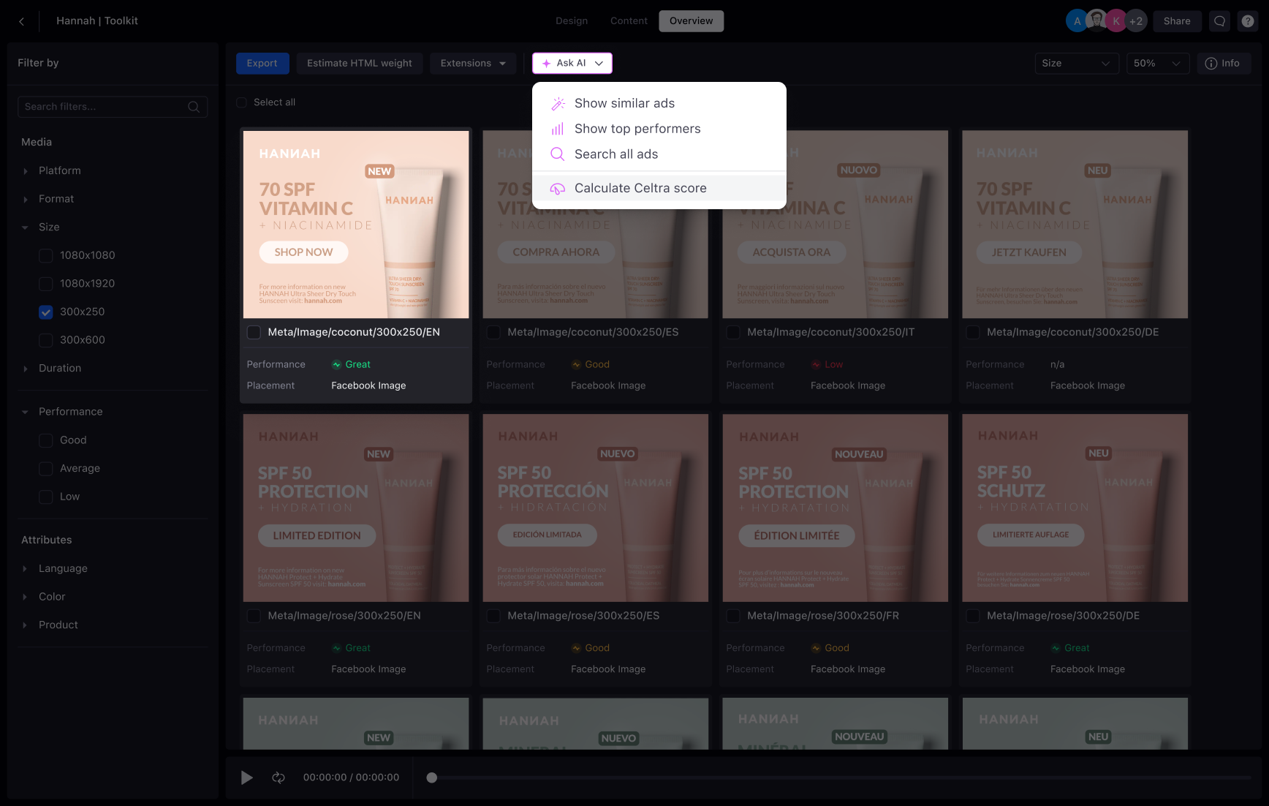Switch to the Content tab
Screen dimensions: 1269x806
(629, 21)
